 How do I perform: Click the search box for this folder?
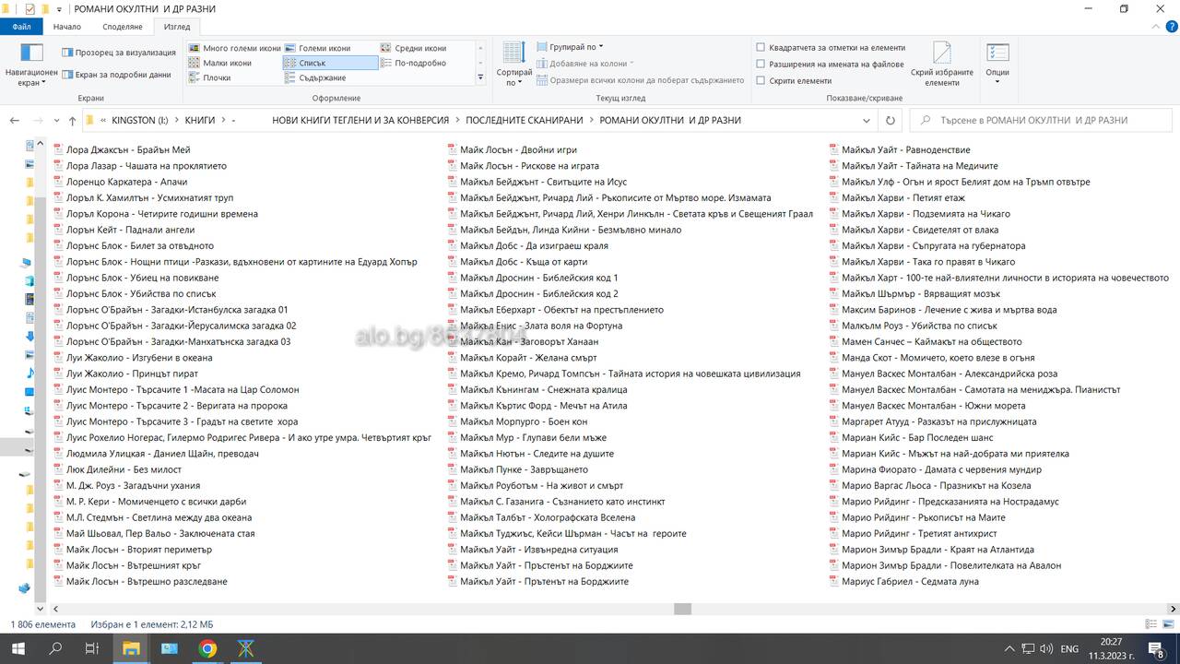[1040, 120]
